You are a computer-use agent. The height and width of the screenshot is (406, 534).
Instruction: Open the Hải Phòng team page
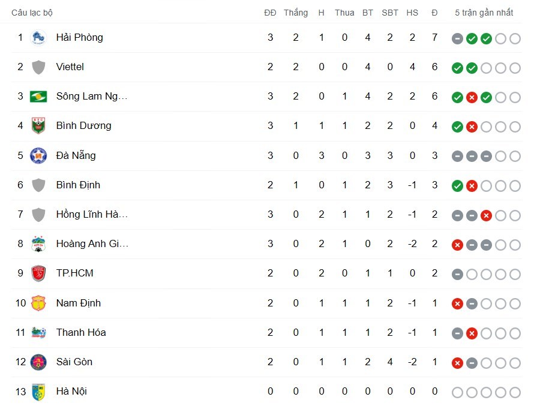point(79,37)
